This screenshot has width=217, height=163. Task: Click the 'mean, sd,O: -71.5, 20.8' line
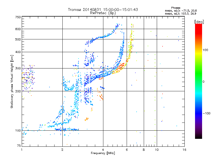point(181,11)
